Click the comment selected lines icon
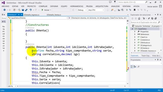Image resolution: width=163 pixels, height=92 pixels. 127,10
